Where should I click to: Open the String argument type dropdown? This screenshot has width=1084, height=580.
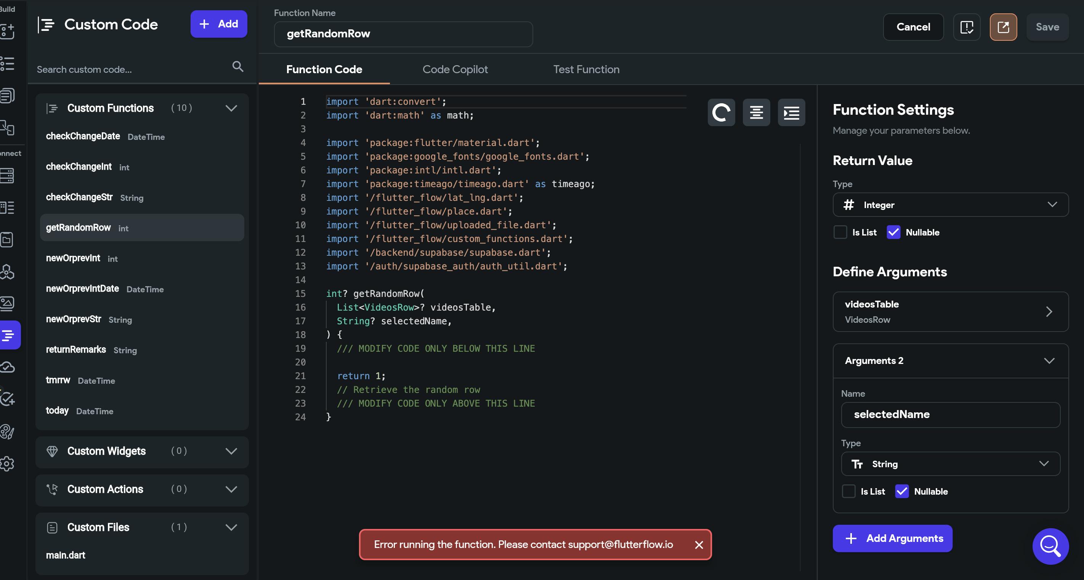point(950,464)
